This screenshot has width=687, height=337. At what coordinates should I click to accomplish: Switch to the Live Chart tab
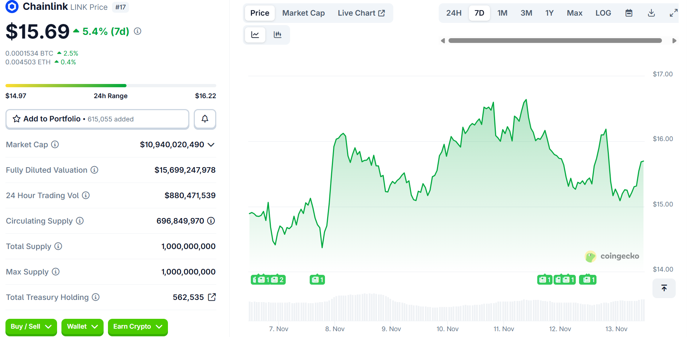pyautogui.click(x=362, y=13)
